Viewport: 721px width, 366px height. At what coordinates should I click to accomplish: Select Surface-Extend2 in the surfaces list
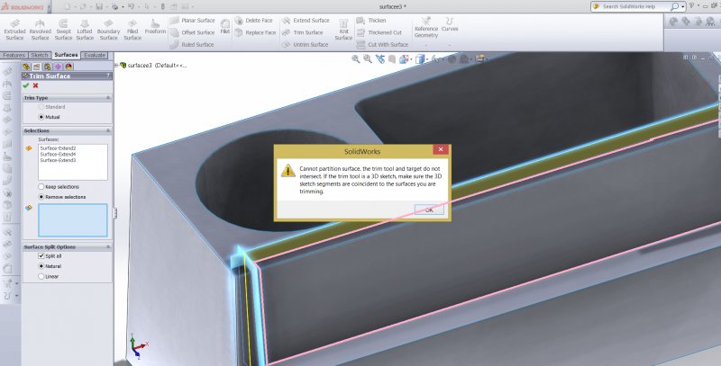tap(58, 148)
